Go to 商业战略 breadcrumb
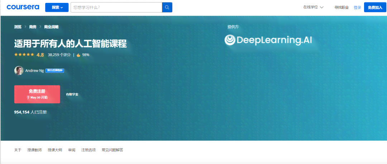The image size is (387, 164). point(51,27)
